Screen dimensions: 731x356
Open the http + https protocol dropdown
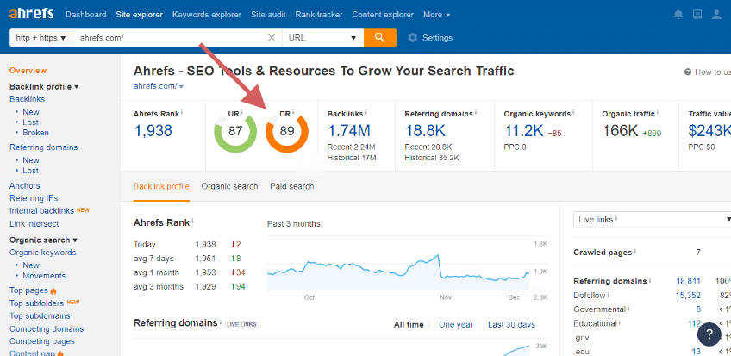point(40,38)
